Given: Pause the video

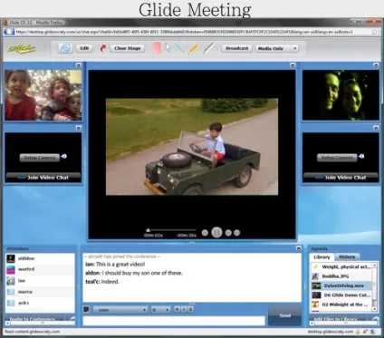Looking at the screenshot, I should pyautogui.click(x=216, y=232).
